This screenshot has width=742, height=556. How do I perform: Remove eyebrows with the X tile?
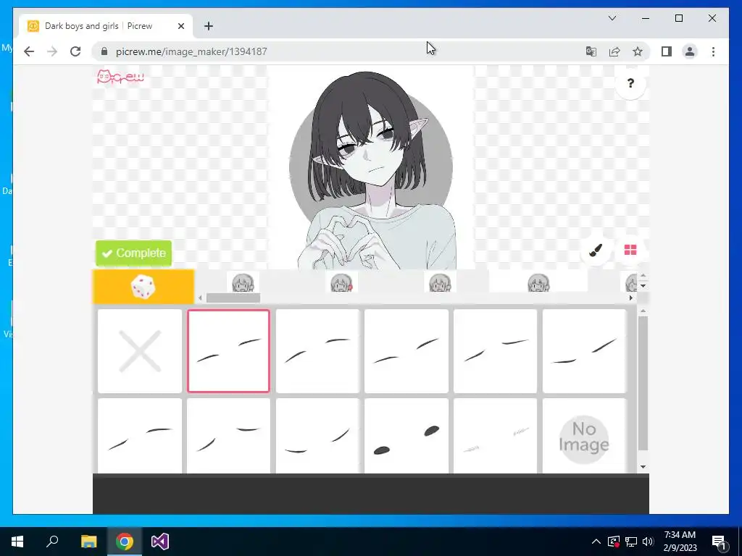(x=140, y=351)
